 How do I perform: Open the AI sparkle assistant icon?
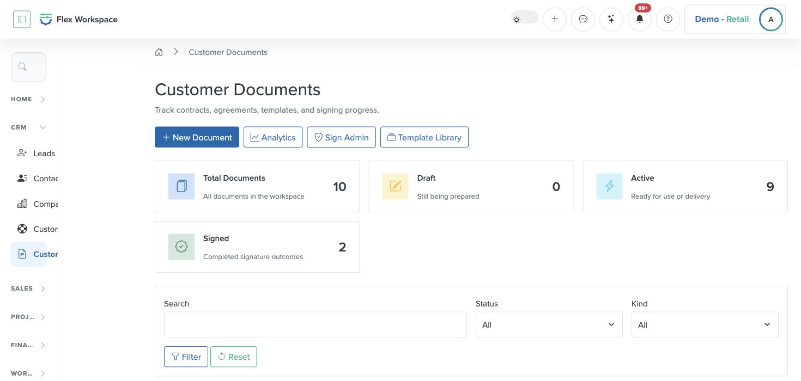point(611,19)
